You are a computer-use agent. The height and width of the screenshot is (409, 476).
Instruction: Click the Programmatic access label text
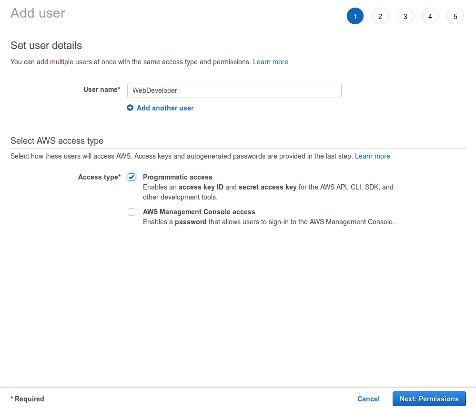[x=178, y=177]
